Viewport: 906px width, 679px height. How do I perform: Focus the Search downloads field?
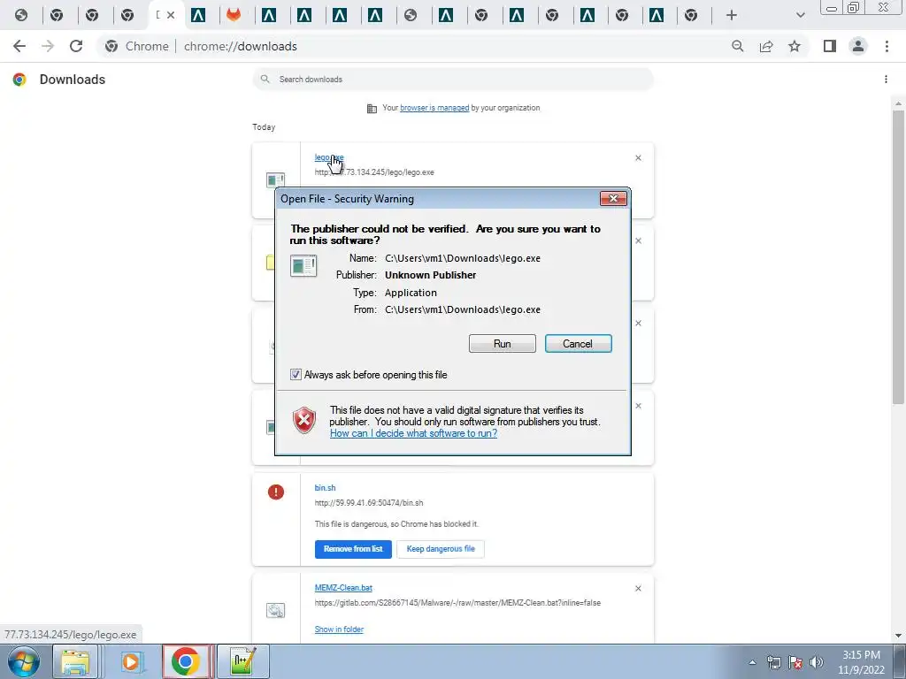coord(453,79)
